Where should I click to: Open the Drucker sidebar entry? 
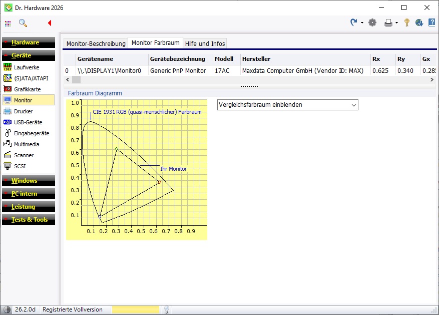click(28, 111)
